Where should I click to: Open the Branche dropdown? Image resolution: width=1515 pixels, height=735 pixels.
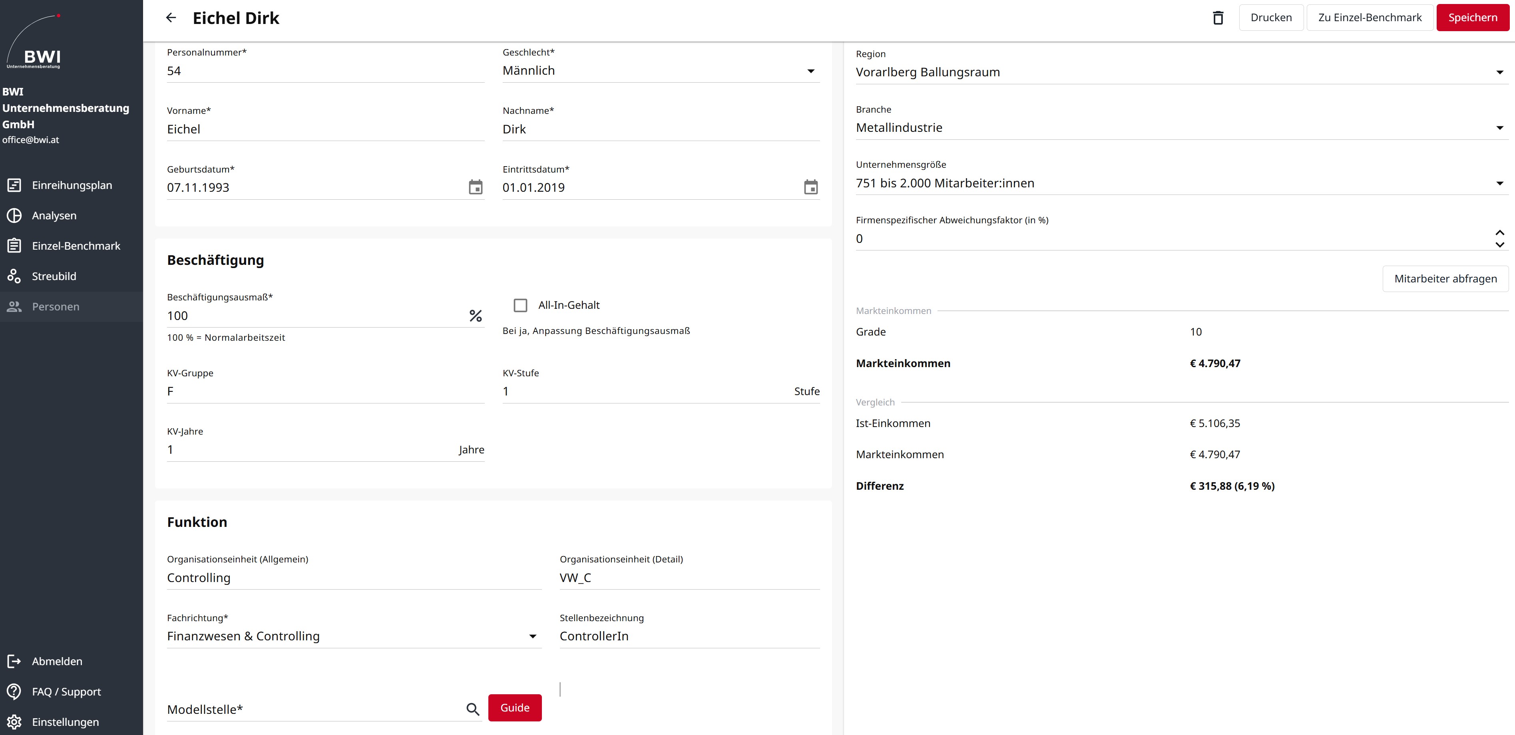(x=1182, y=127)
